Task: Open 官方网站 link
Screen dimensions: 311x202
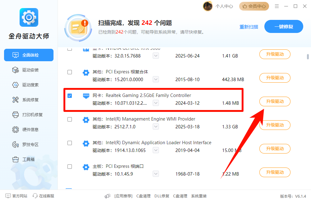Action: point(16,196)
